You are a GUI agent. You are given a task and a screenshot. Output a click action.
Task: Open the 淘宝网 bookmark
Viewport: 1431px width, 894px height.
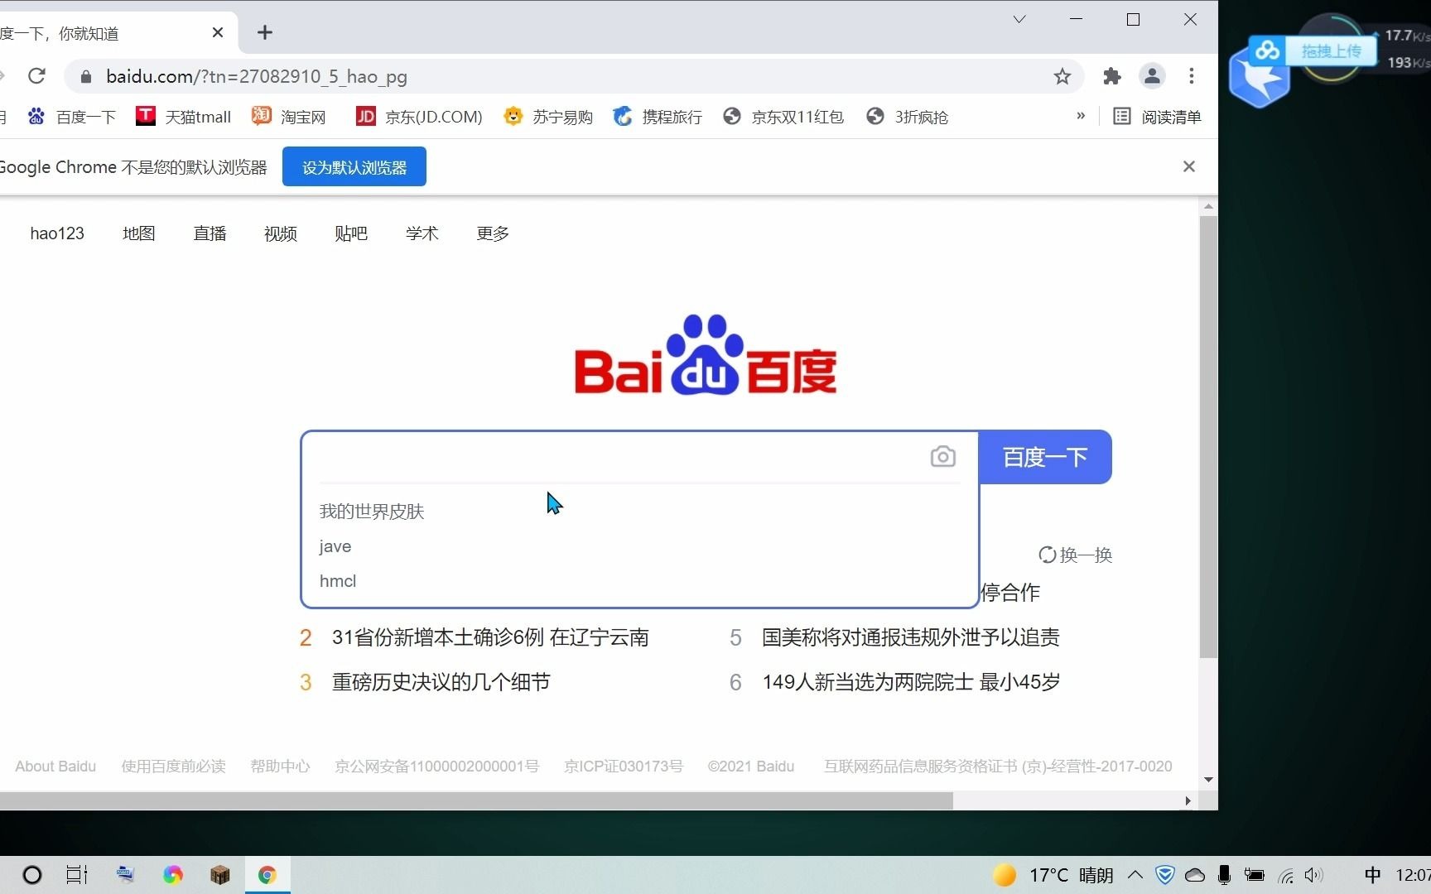pos(287,116)
